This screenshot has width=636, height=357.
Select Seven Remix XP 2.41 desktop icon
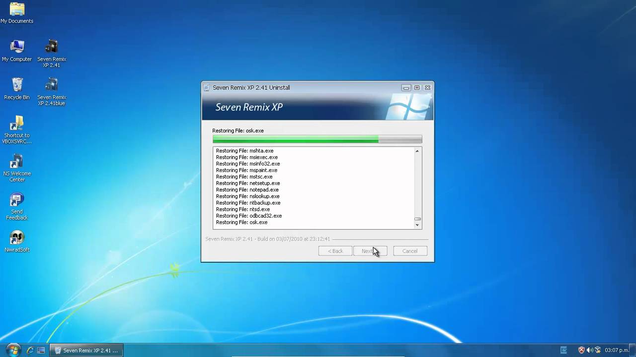pyautogui.click(x=52, y=54)
